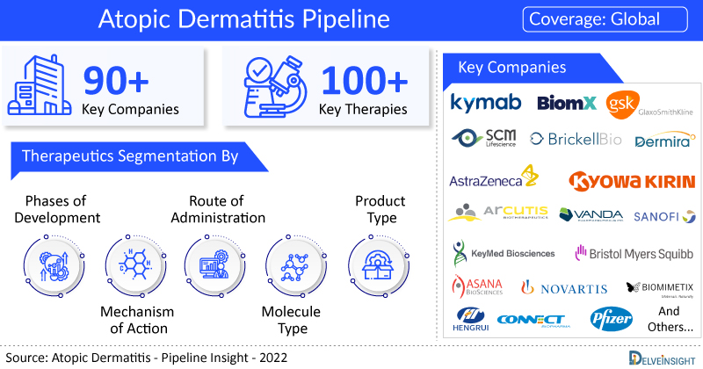This screenshot has height=369, width=703.
Task: Click the 100+ figure
Action: 365,81
